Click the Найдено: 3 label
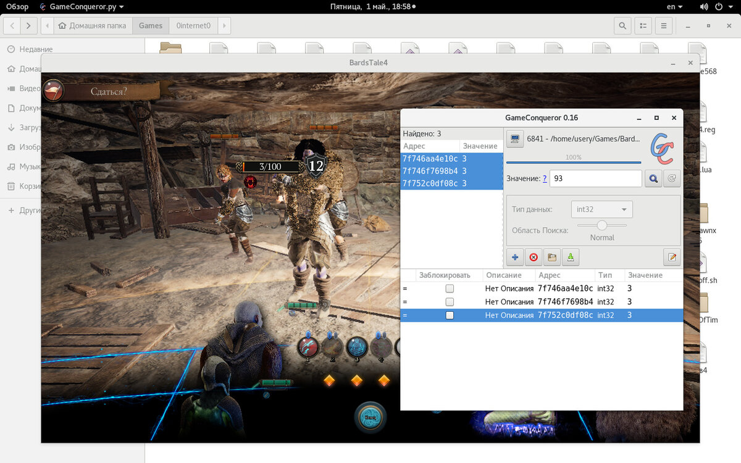741x463 pixels. tap(422, 133)
